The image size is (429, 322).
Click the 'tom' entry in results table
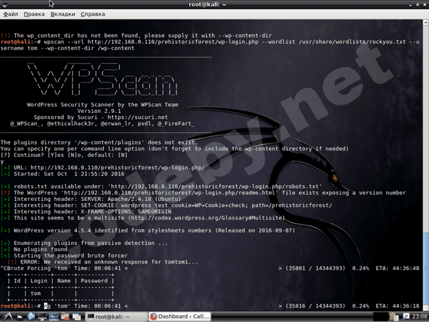click(x=36, y=294)
